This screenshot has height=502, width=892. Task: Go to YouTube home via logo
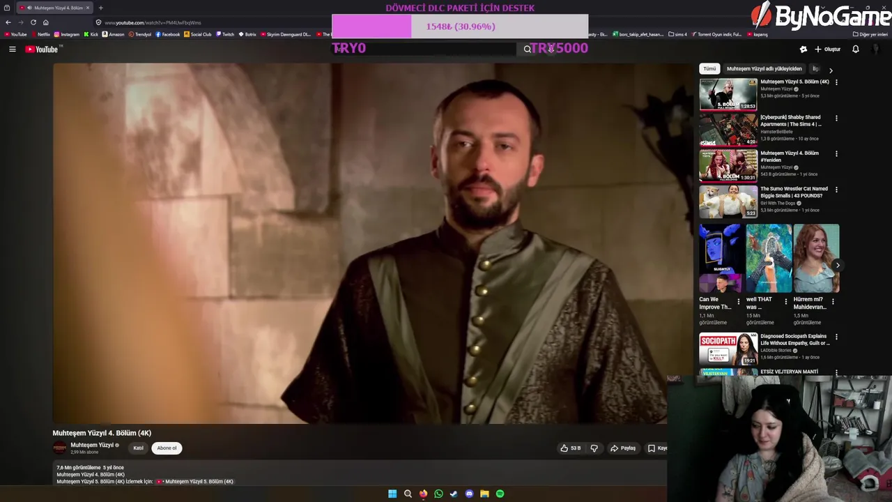click(x=43, y=49)
